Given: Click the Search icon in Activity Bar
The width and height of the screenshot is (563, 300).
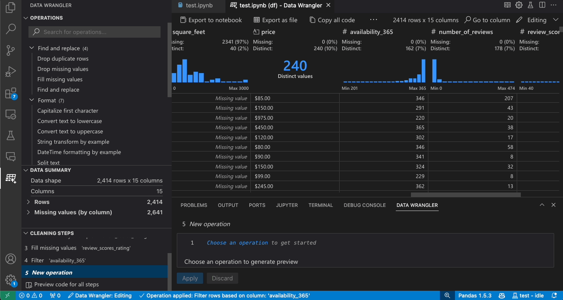Looking at the screenshot, I should point(11,29).
